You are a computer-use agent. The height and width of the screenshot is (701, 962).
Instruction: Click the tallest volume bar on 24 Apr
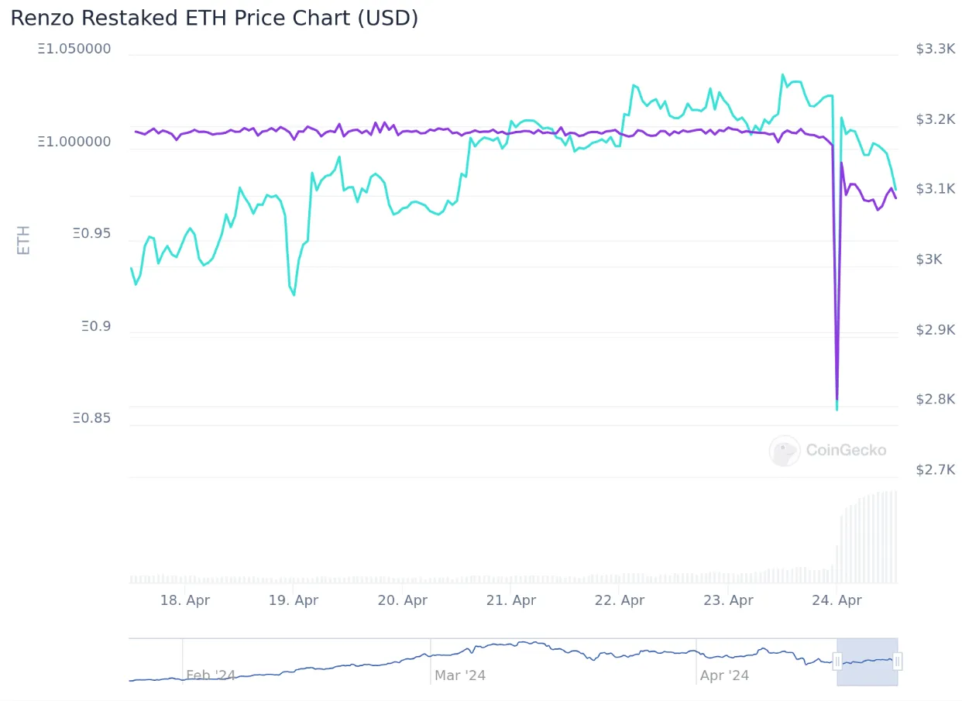(895, 537)
